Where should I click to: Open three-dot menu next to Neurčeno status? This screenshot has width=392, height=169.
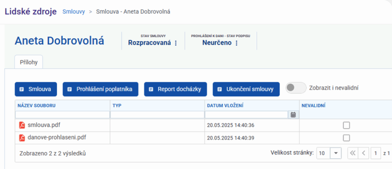click(237, 43)
